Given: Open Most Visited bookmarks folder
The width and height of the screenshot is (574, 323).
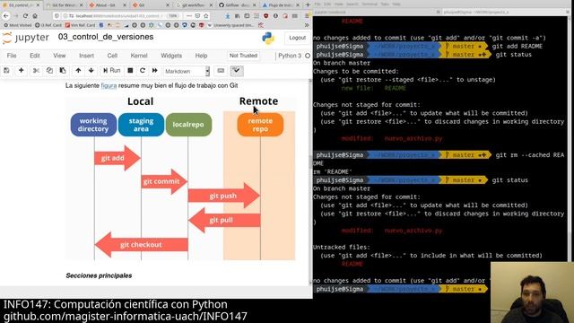Looking at the screenshot, I should [18, 25].
